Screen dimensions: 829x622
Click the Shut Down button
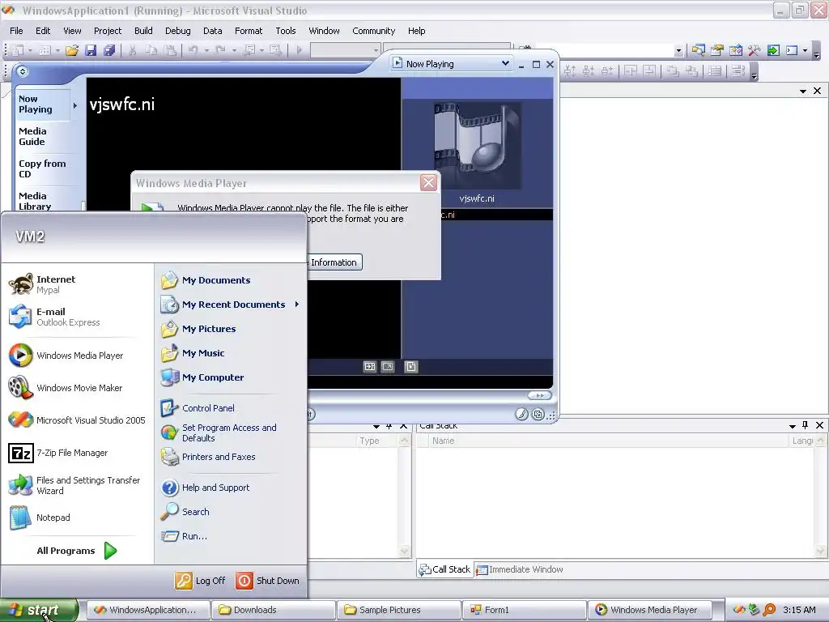[x=267, y=580]
